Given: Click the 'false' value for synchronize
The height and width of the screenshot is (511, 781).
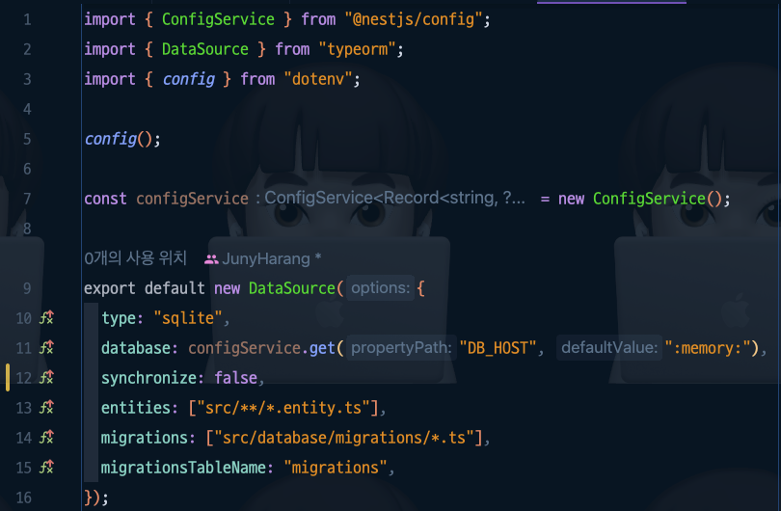Looking at the screenshot, I should tap(235, 378).
